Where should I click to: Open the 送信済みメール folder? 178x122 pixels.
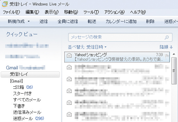[27, 112]
